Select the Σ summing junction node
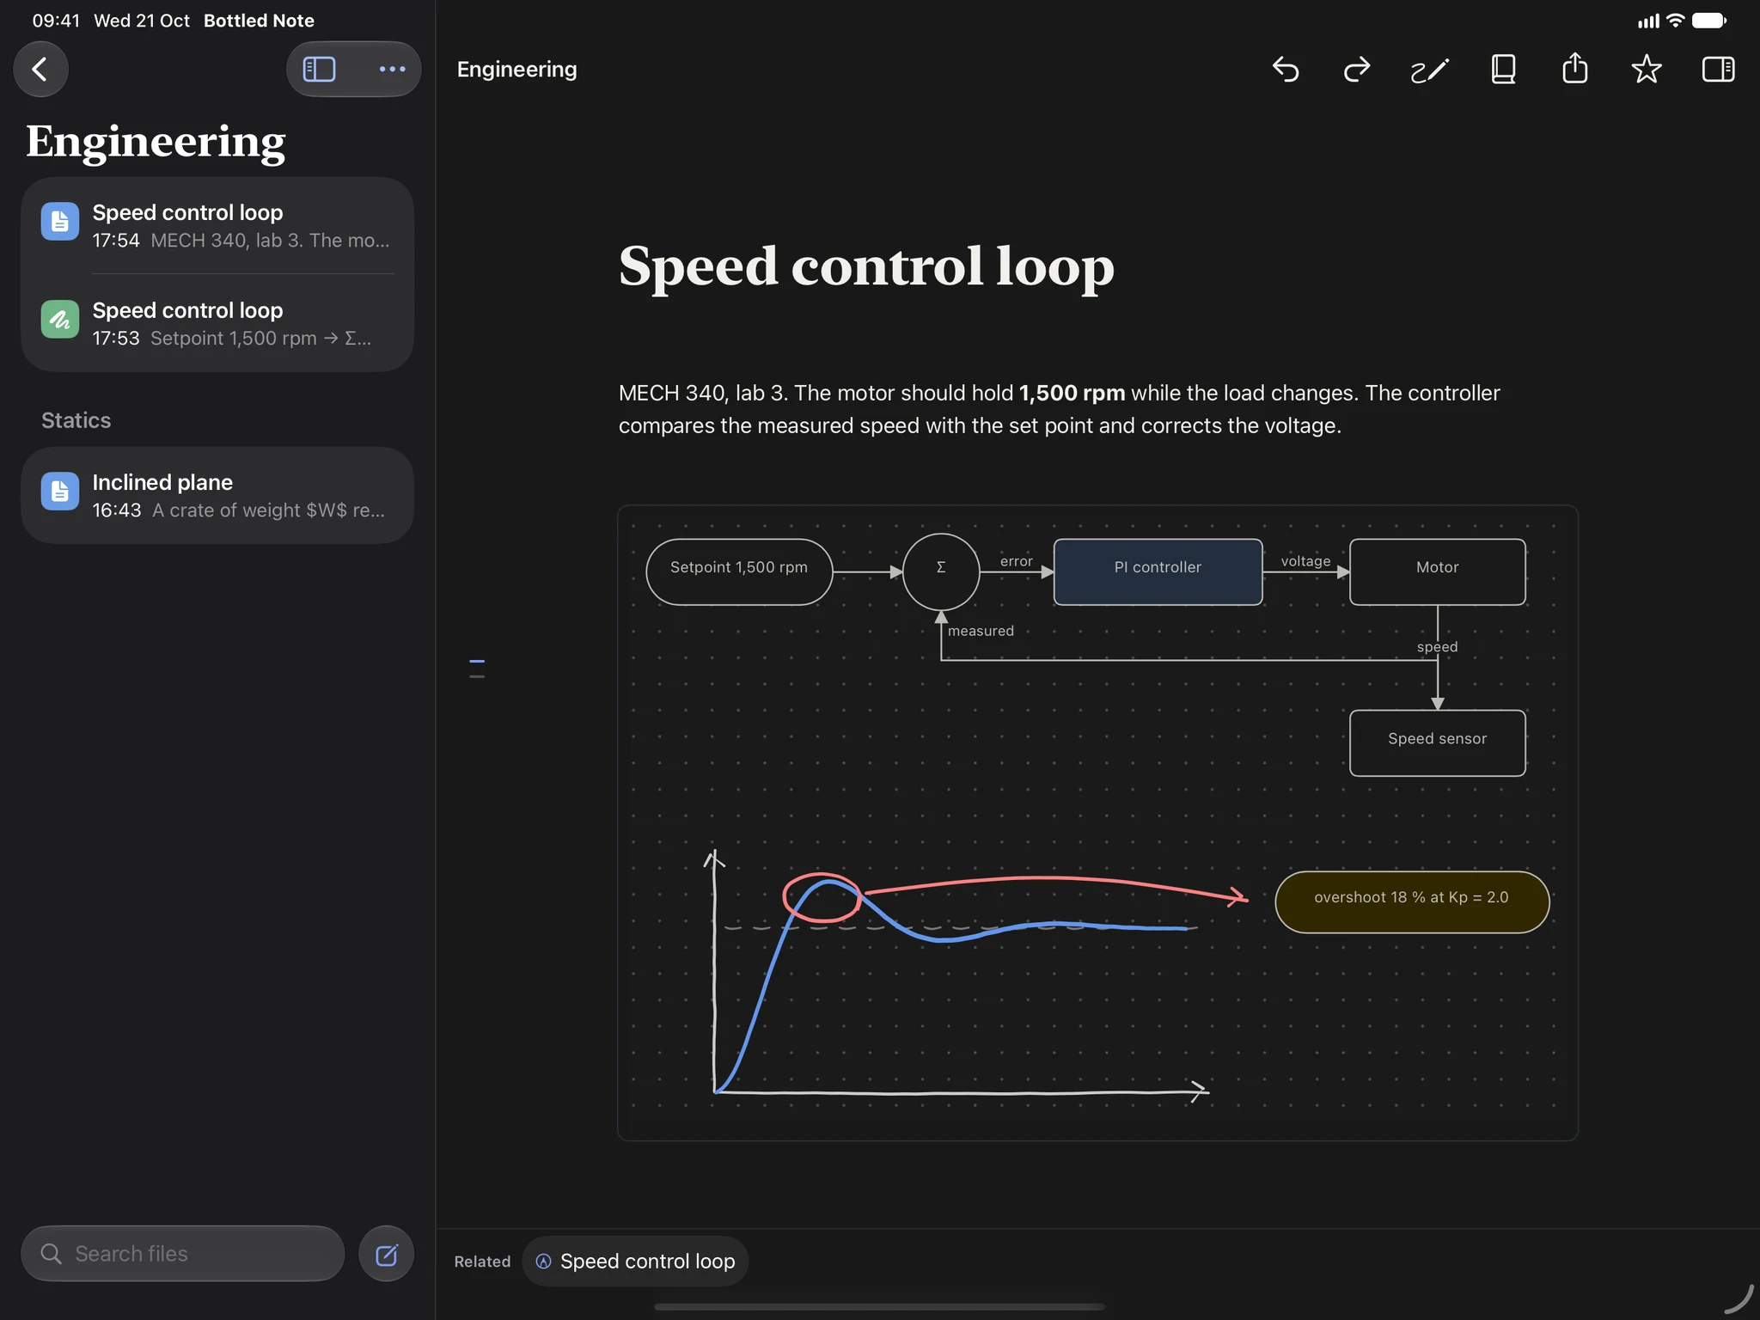This screenshot has width=1760, height=1320. 941,571
